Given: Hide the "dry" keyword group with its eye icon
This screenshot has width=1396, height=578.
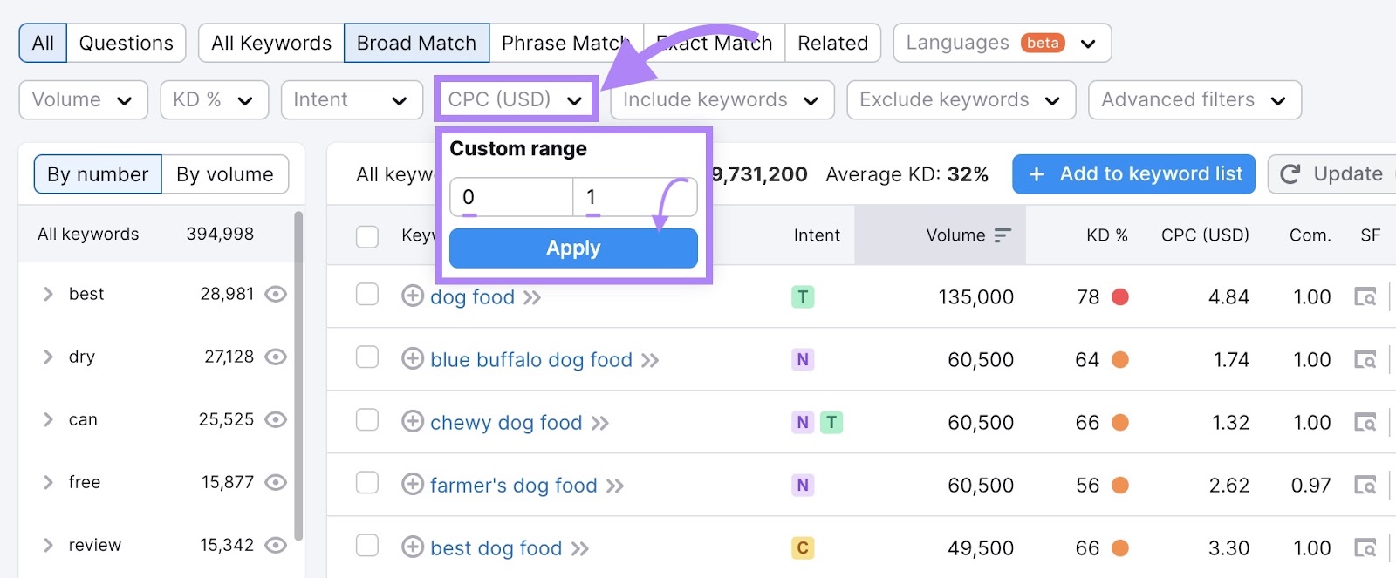Looking at the screenshot, I should coord(275,357).
